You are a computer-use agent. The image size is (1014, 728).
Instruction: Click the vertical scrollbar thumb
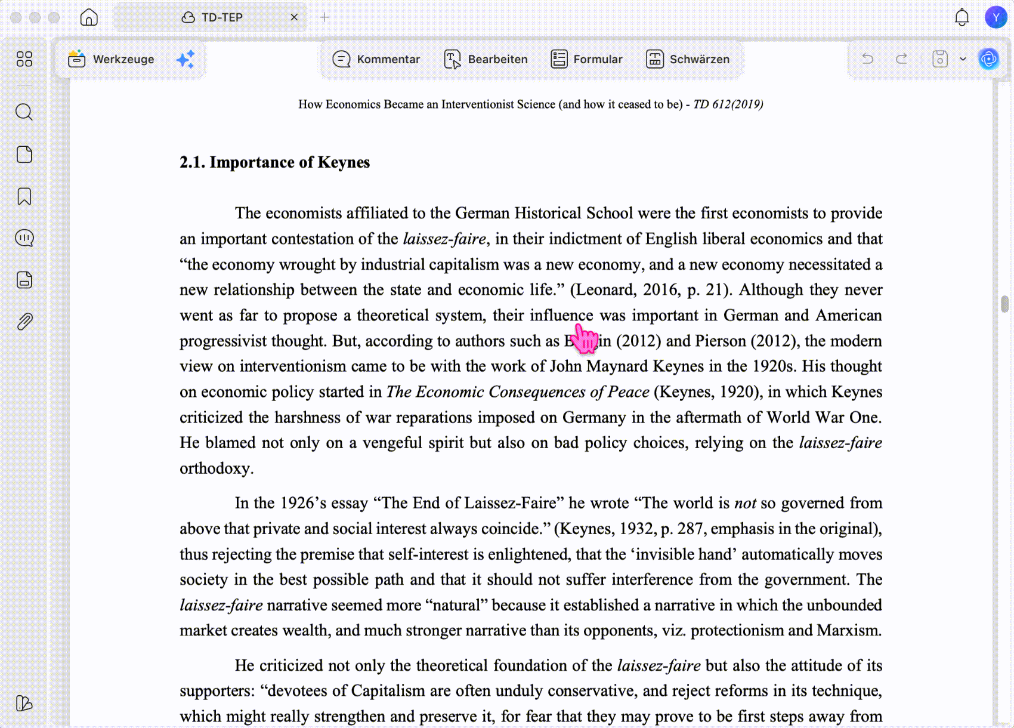[1004, 304]
